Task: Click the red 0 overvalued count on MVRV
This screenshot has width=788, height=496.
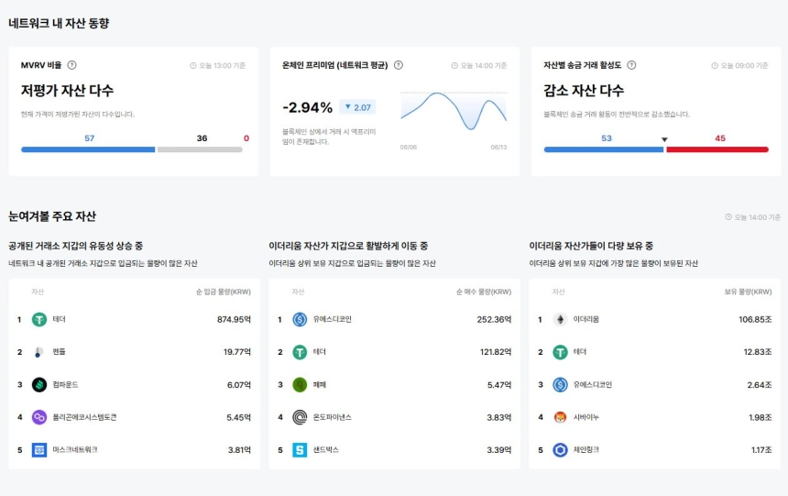Action: pyautogui.click(x=246, y=138)
